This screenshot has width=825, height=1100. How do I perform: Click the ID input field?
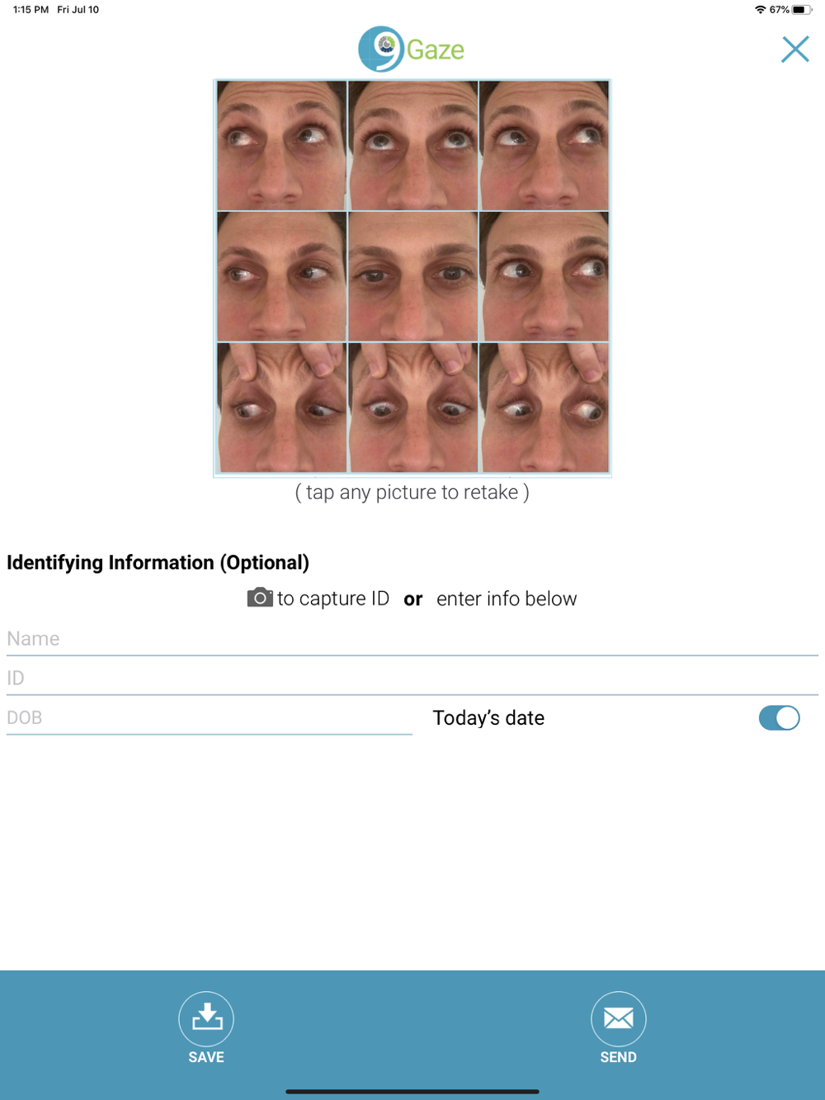tap(412, 679)
